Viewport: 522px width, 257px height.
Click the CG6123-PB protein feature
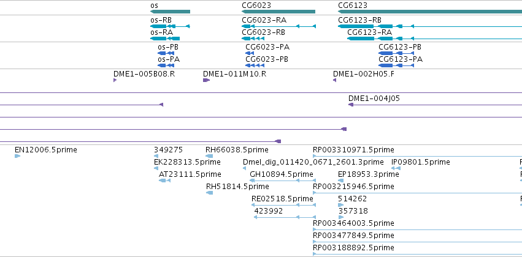click(396, 53)
